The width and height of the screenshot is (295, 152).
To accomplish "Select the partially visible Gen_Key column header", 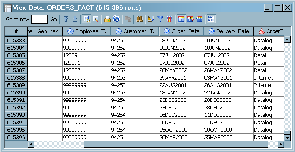I will pyautogui.click(x=45, y=31).
